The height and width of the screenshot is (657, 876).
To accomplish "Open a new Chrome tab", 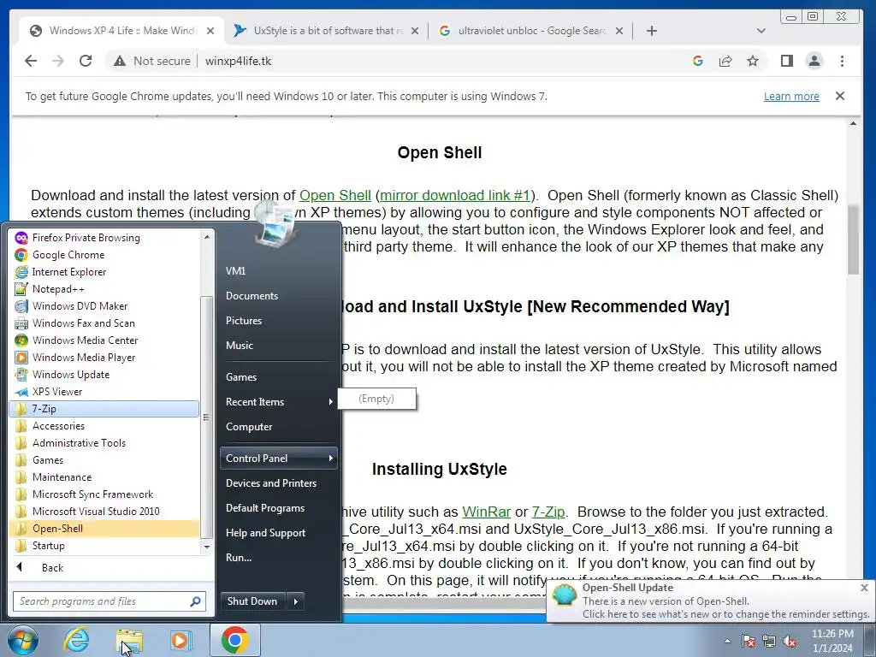I will point(651,31).
